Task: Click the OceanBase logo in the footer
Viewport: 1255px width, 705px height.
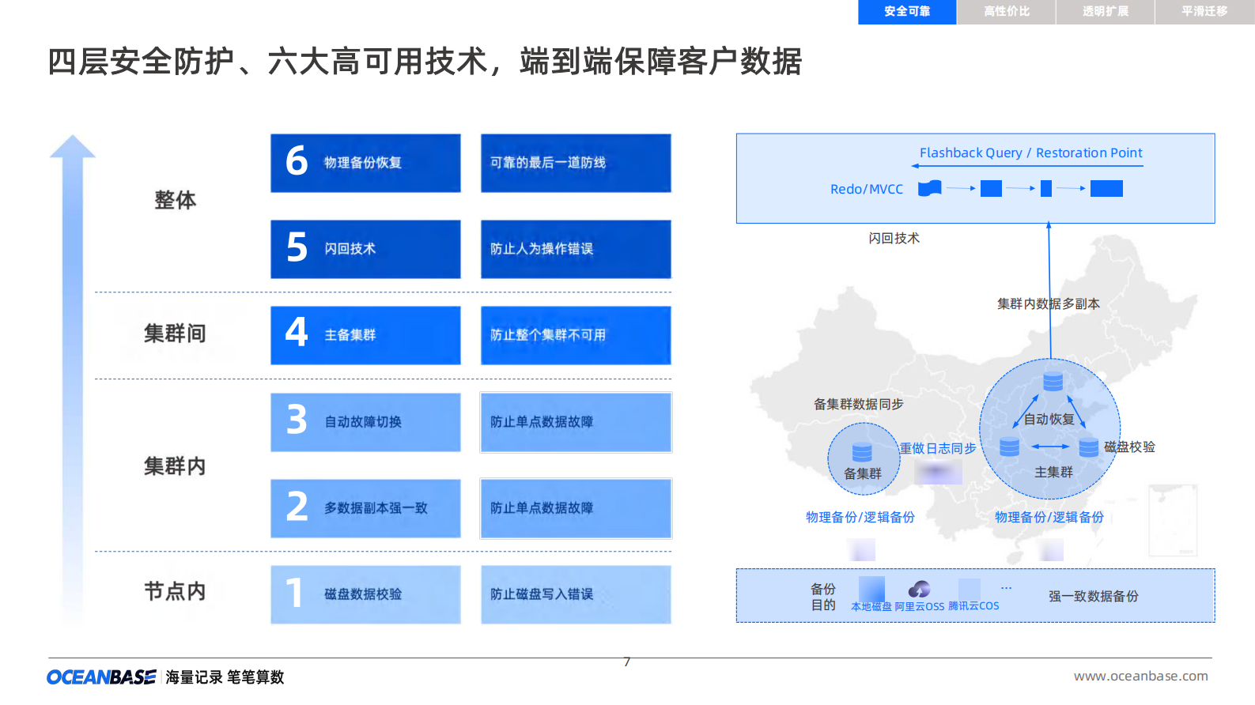Action: pos(101,677)
